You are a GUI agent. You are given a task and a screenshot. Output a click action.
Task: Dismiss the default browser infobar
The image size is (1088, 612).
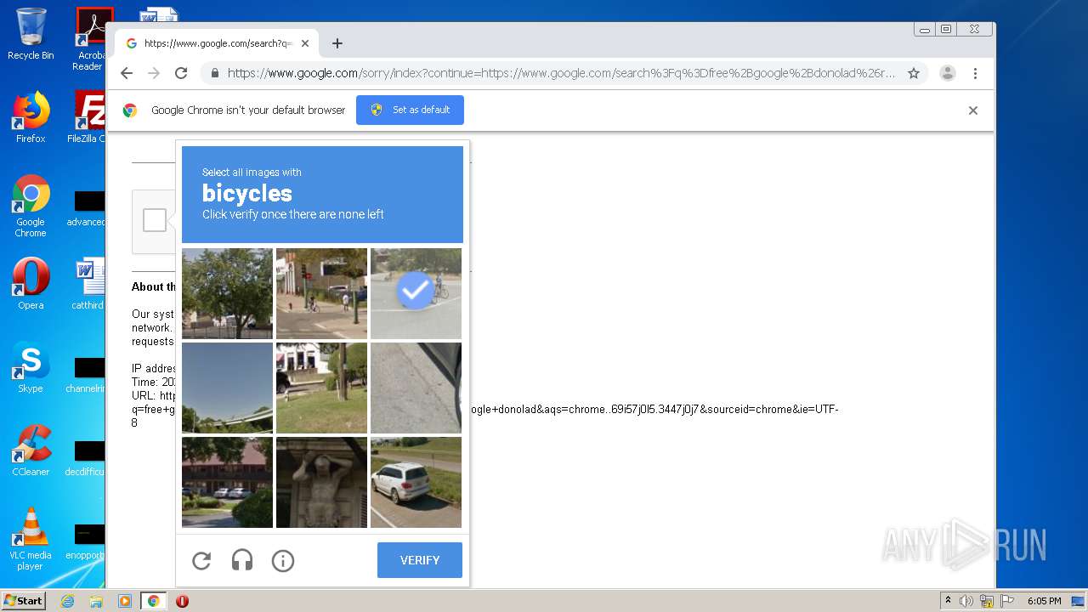[x=973, y=110]
